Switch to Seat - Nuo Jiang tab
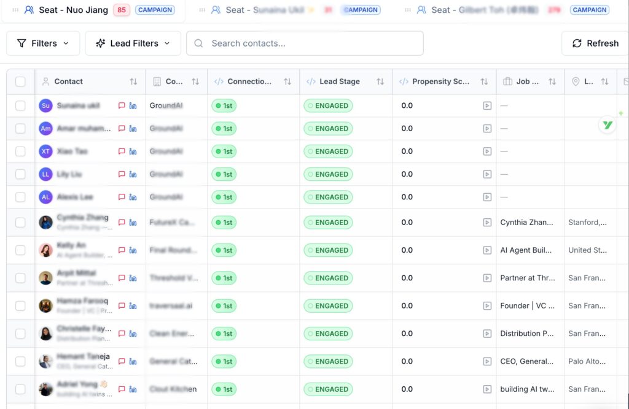629x409 pixels. [x=73, y=10]
